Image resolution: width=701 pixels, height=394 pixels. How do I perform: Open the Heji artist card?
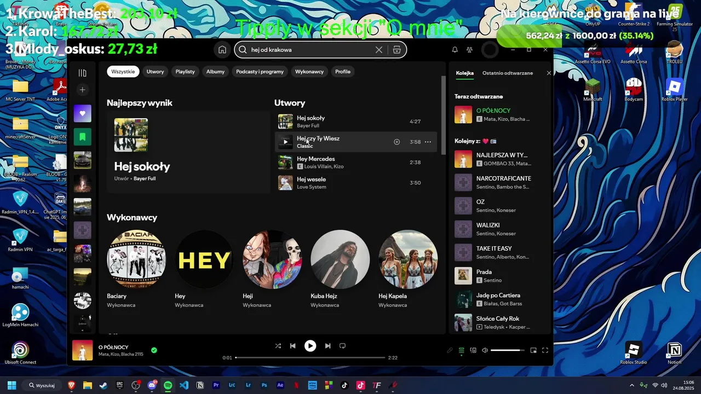(272, 270)
